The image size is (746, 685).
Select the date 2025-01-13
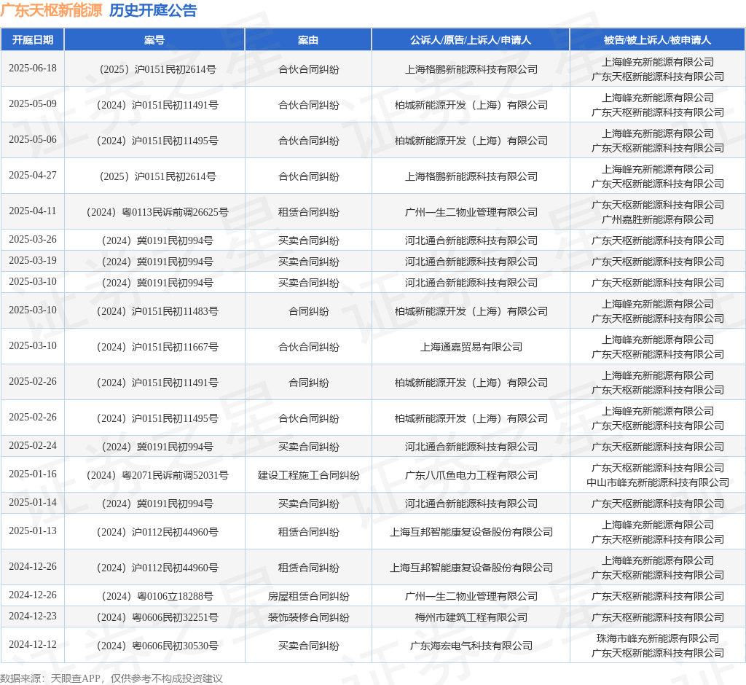pos(32,531)
